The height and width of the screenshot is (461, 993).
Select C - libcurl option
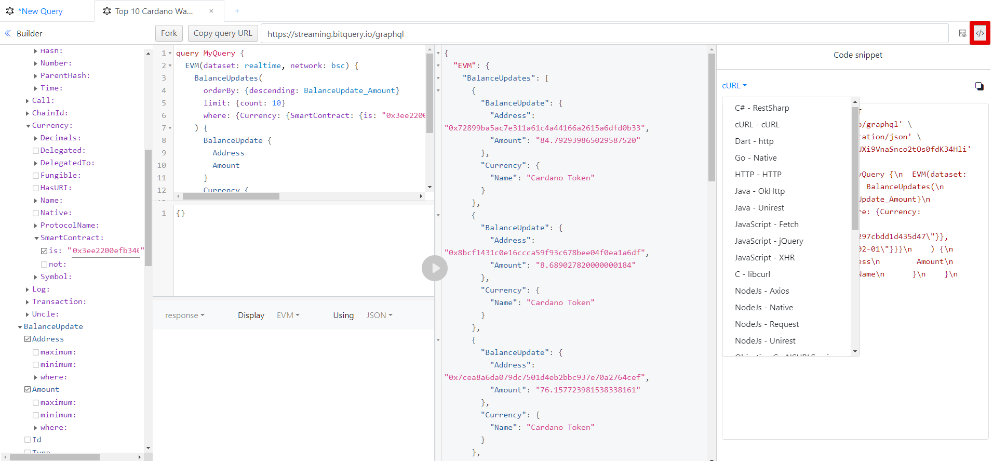[x=753, y=274]
